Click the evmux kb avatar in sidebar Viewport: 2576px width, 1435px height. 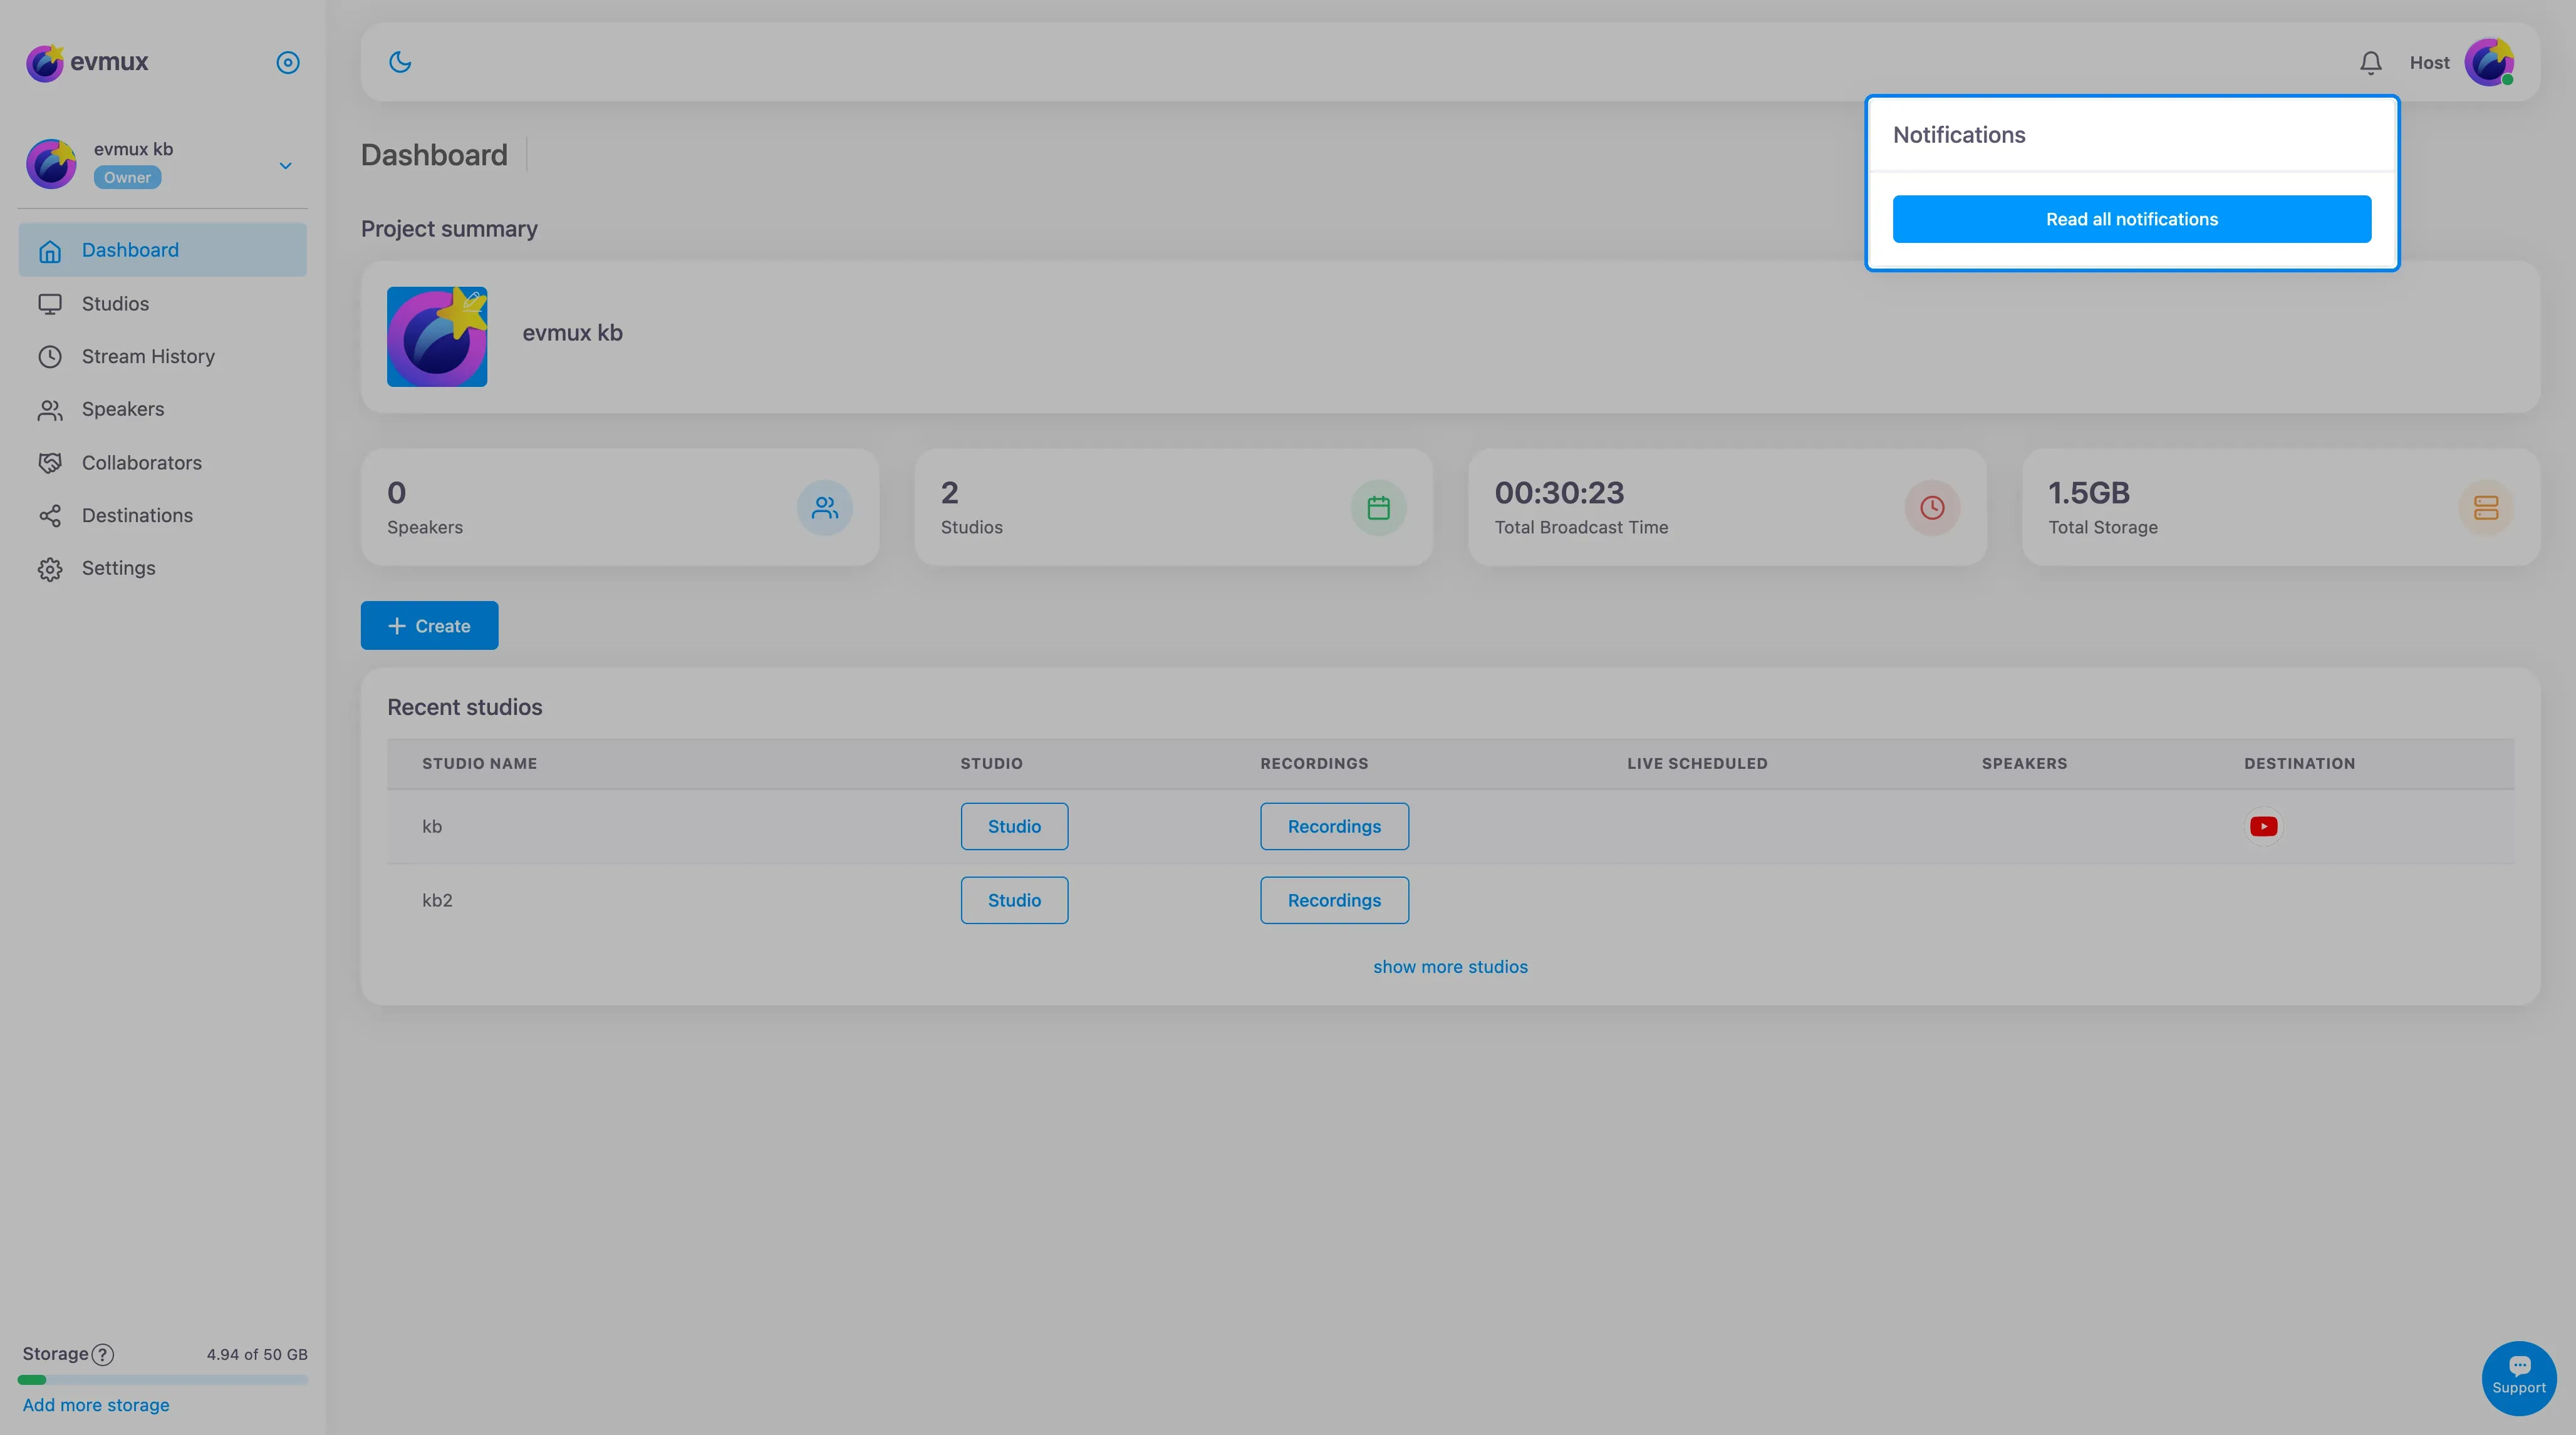(51, 164)
